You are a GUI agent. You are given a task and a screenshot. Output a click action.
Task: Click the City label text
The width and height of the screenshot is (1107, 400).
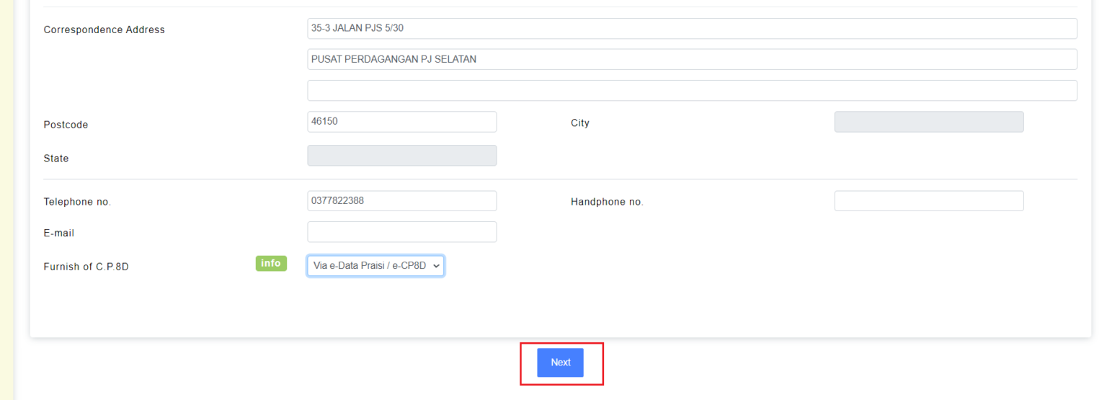[x=580, y=123]
